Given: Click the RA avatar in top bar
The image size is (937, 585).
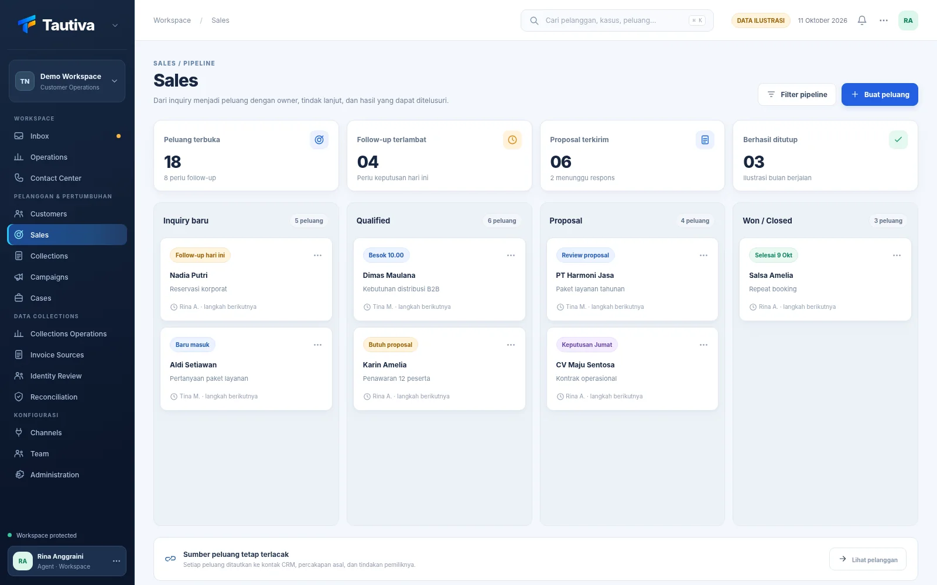Looking at the screenshot, I should coord(908,20).
